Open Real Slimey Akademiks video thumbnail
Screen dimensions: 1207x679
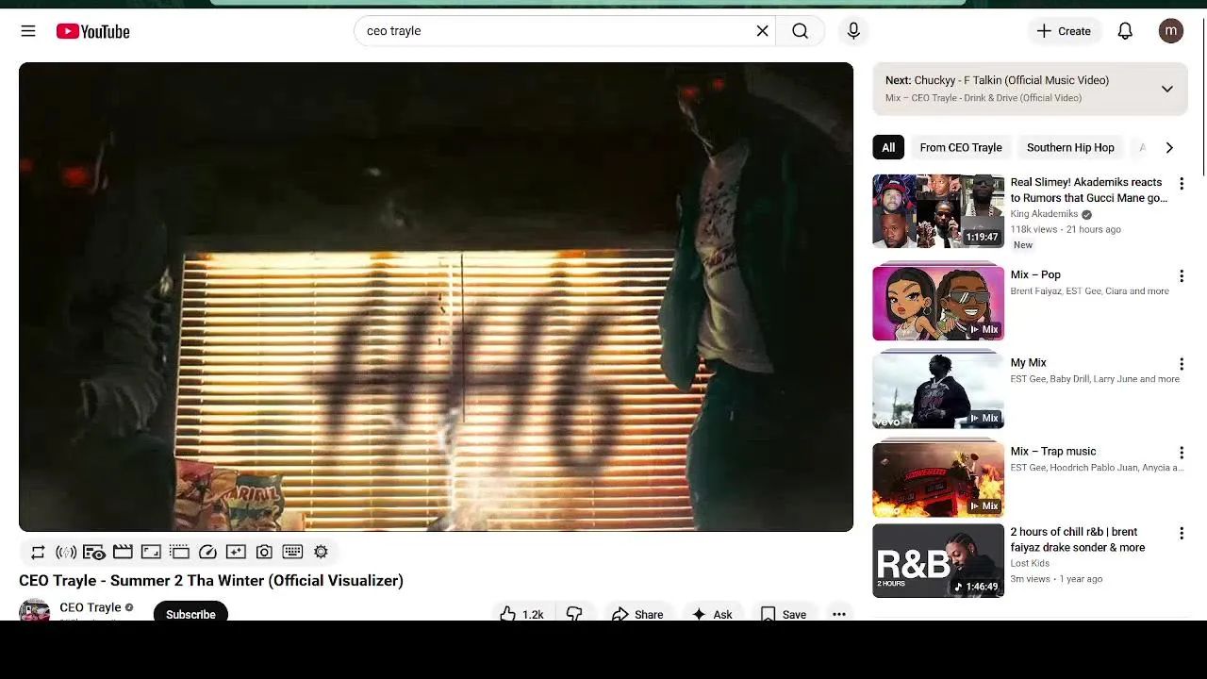(x=938, y=211)
